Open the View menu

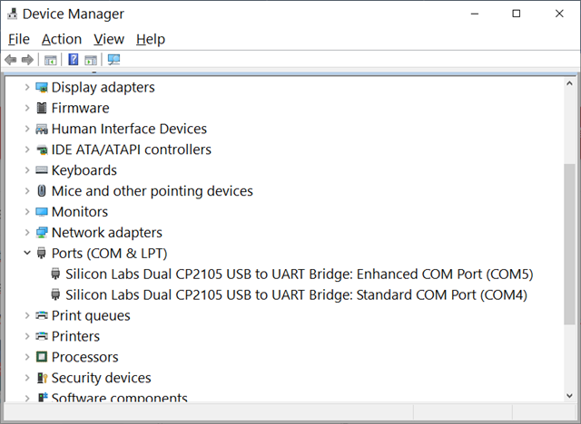tap(109, 39)
